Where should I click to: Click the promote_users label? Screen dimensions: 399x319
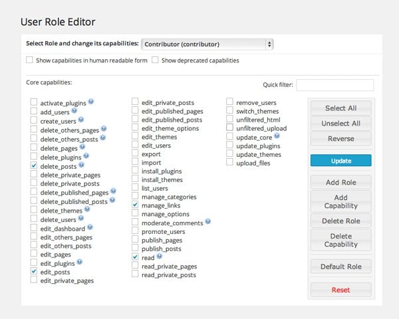pos(164,232)
